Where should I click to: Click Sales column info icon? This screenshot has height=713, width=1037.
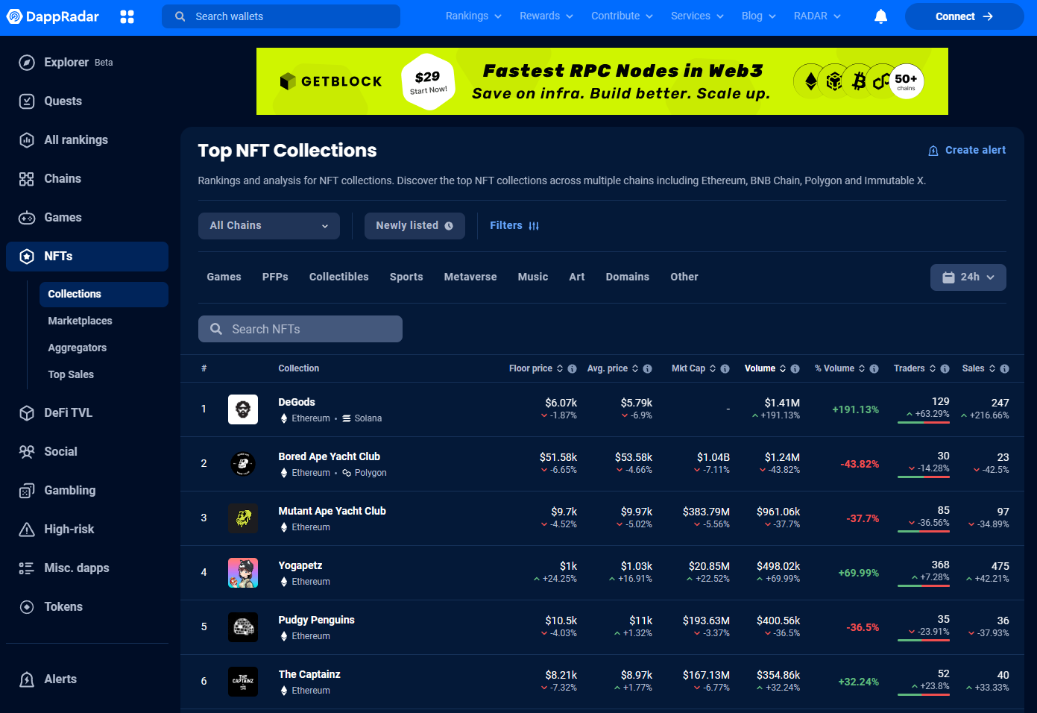click(x=1004, y=368)
